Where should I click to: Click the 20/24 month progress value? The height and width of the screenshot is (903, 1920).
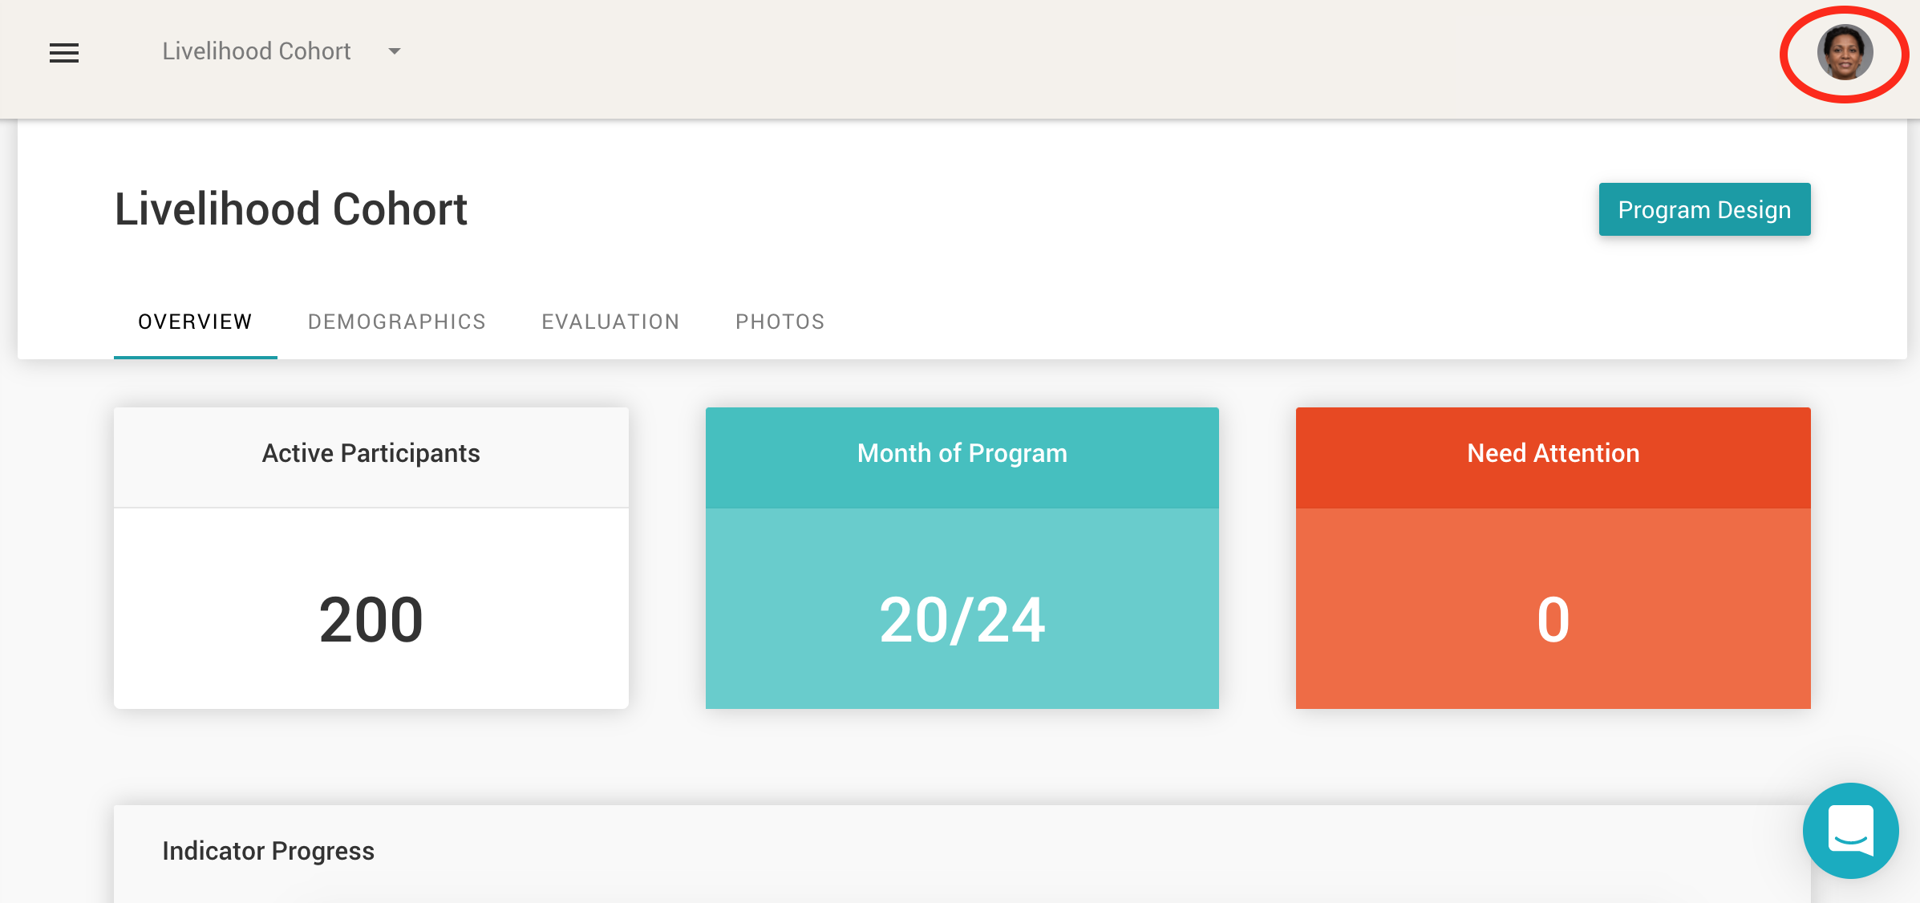point(962,620)
